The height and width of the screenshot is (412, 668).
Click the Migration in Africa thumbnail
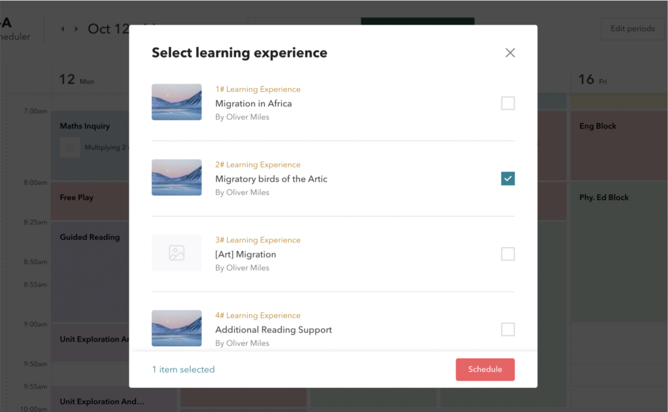click(x=177, y=102)
